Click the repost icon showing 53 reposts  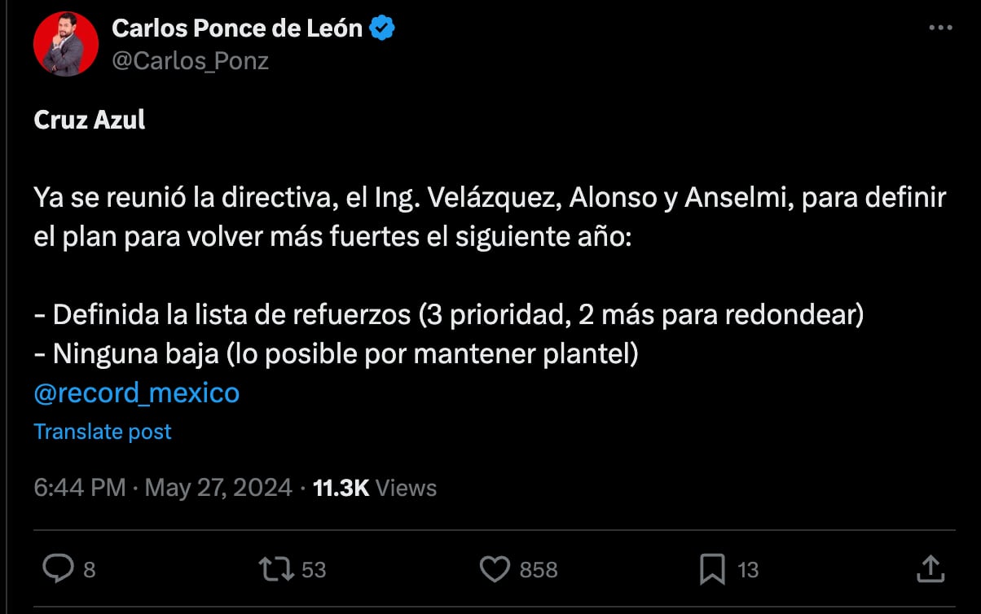pyautogui.click(x=277, y=570)
